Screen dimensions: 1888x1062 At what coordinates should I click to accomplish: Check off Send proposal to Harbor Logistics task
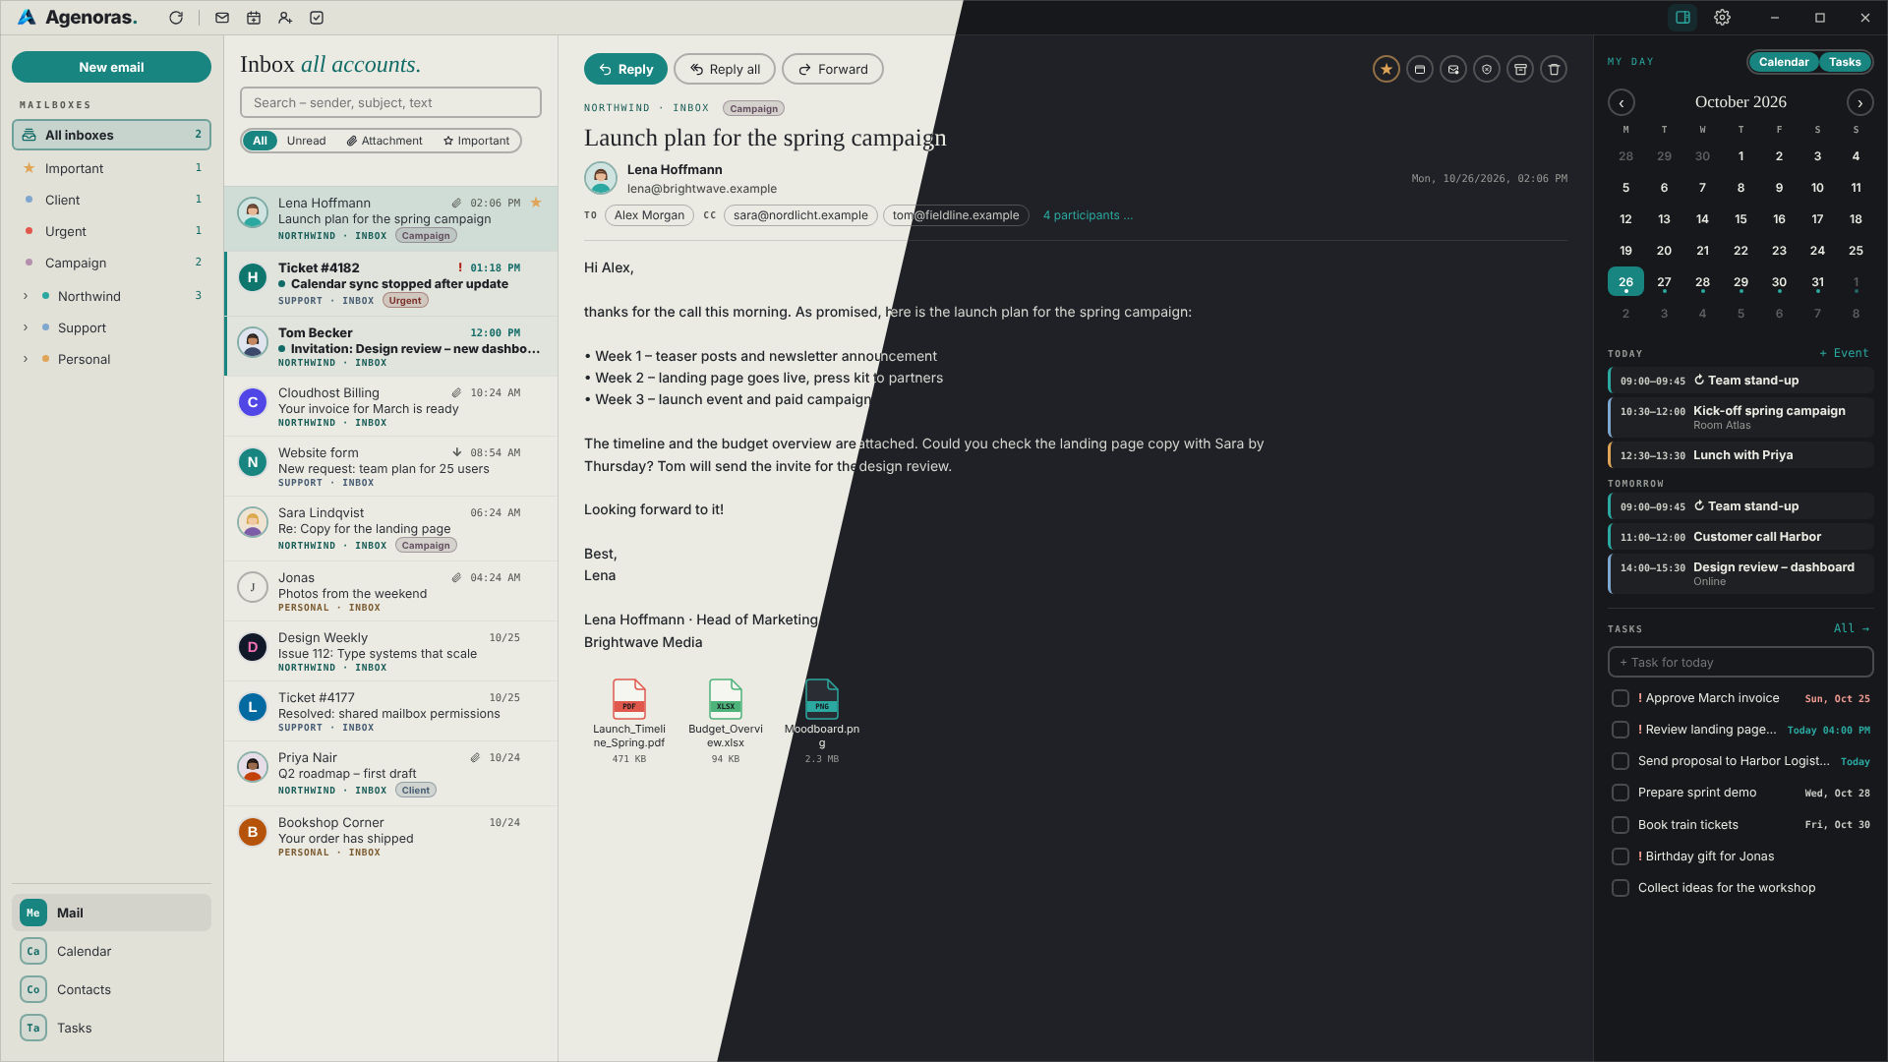coord(1621,761)
